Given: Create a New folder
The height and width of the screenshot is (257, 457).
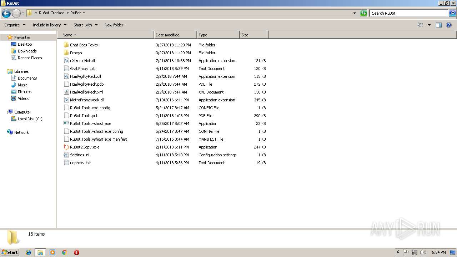Looking at the screenshot, I should tap(114, 25).
